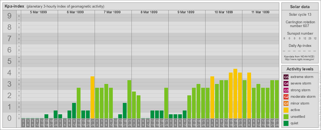This screenshot has height=130, width=321.
Task: Click the green 18-21 bar on 9 Mar
Action: (198, 101)
